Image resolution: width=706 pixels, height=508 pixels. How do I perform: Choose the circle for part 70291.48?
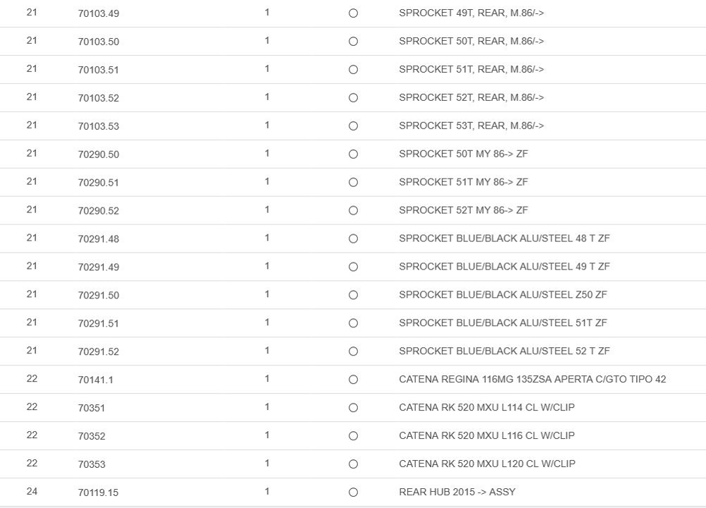click(x=353, y=239)
